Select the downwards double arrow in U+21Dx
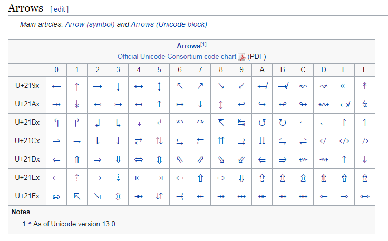Image resolution: width=388 pixels, height=241 pixels. point(118,159)
